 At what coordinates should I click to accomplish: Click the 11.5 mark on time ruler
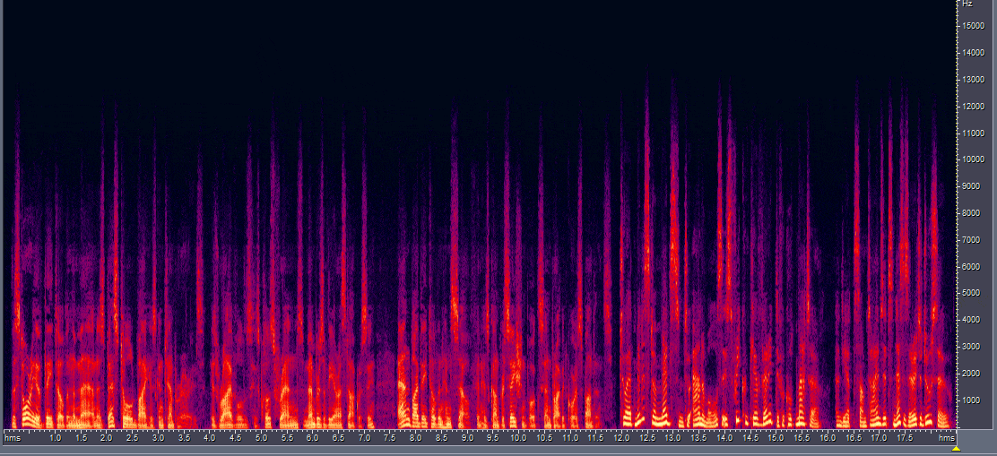click(596, 438)
